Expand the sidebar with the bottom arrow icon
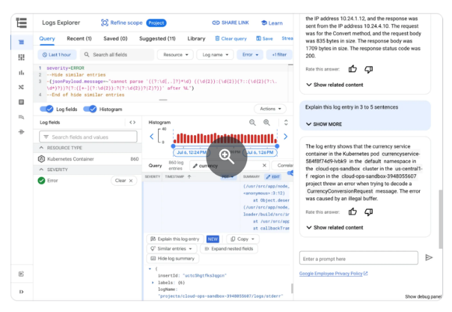452x312 pixels. click(21, 292)
